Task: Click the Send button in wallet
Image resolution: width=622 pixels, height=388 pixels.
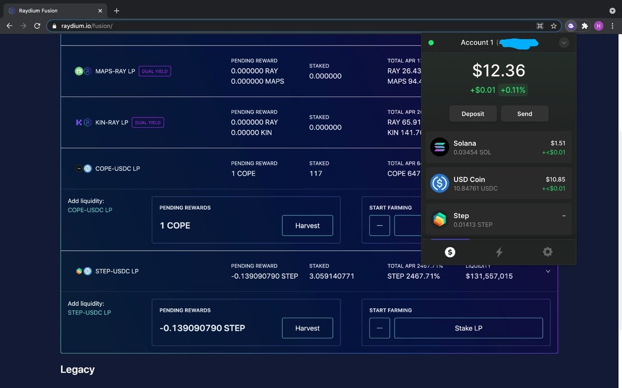Action: pos(525,114)
